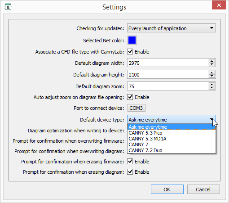
Task: Increase Default diagram height with up arrow
Action: pos(211,72)
